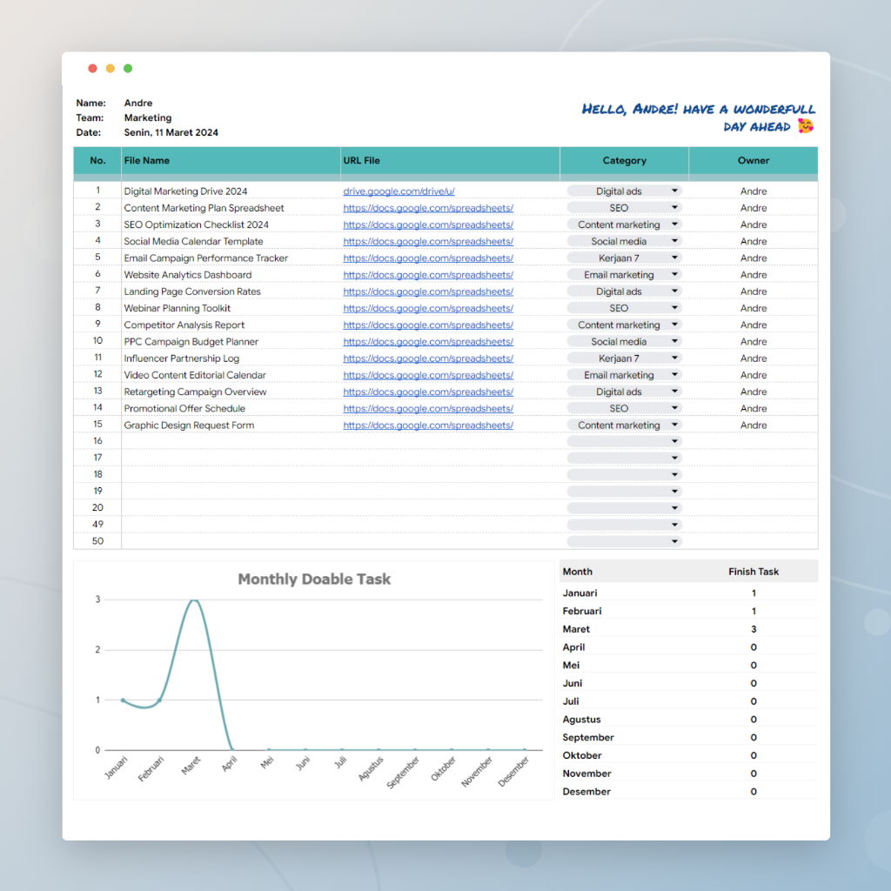Click the File Name column header
Viewport: 891px width, 891px height.
(147, 161)
